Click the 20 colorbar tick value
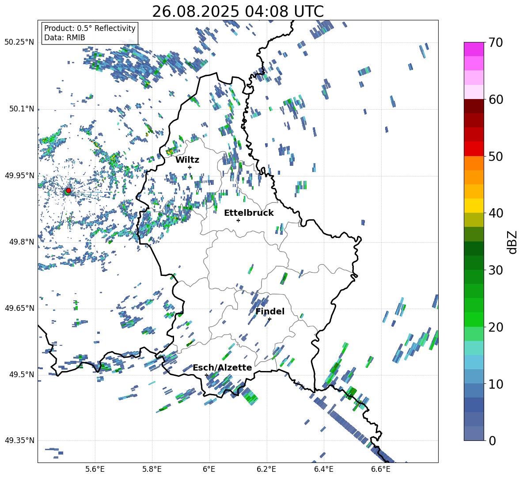 click(x=496, y=327)
